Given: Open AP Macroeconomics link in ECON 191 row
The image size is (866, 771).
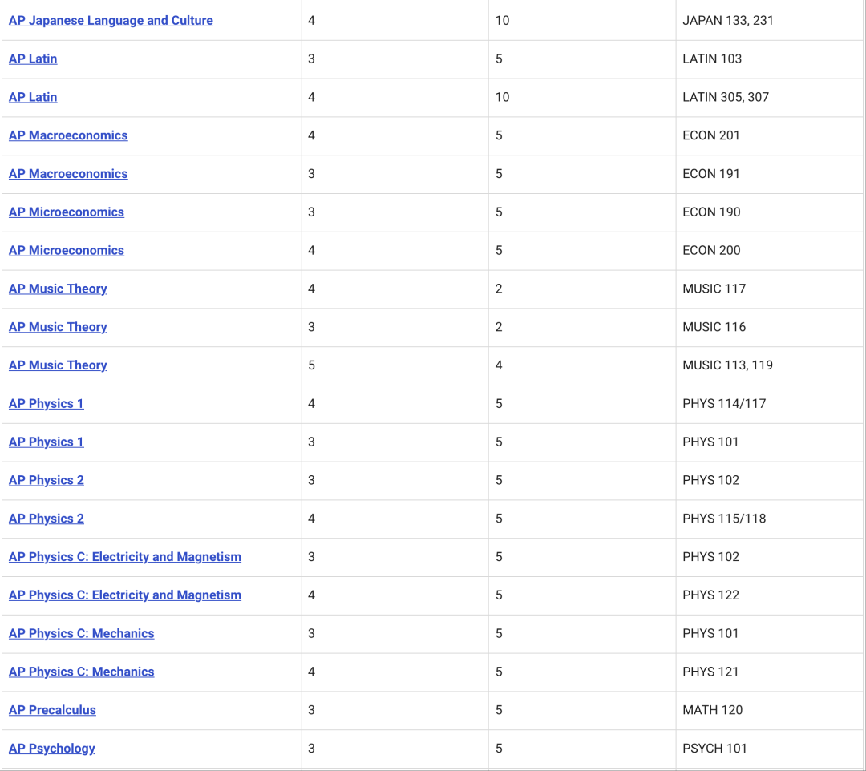Looking at the screenshot, I should click(68, 174).
